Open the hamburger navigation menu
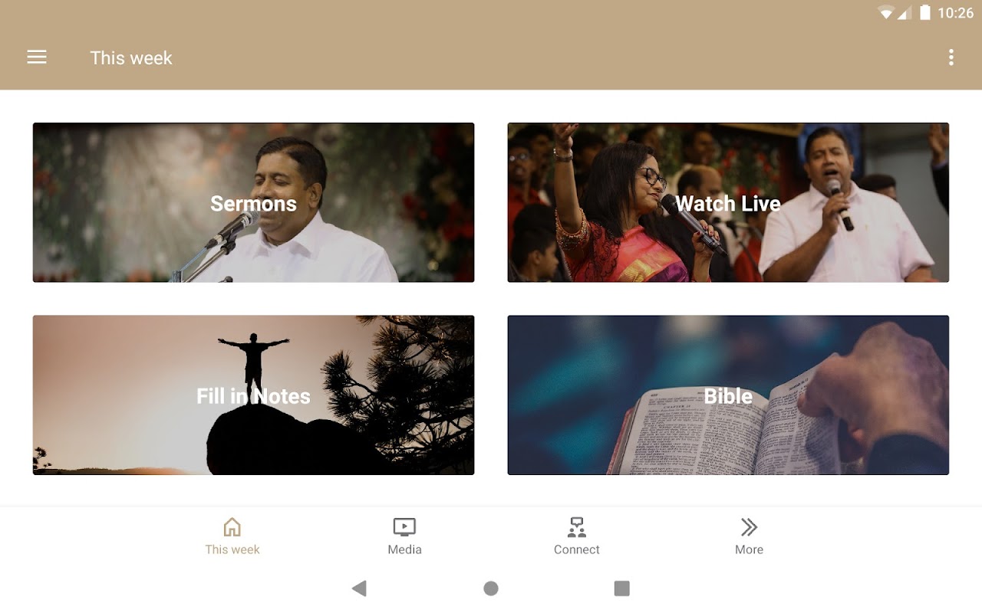Image resolution: width=982 pixels, height=613 pixels. [x=37, y=57]
